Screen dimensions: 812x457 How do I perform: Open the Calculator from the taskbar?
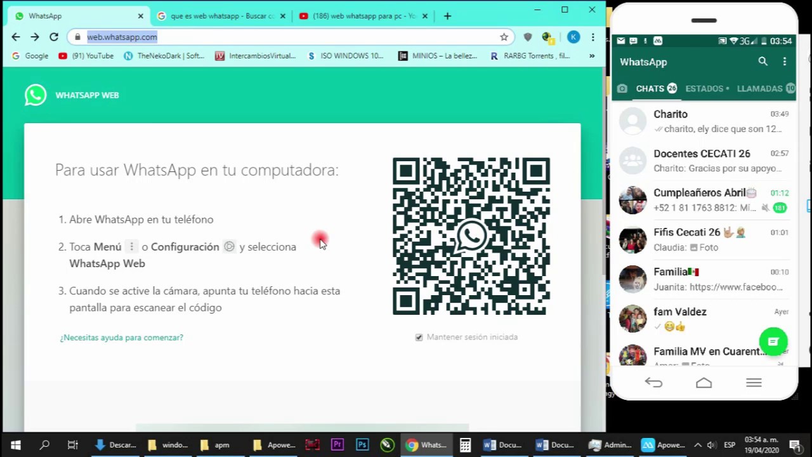[465, 445]
